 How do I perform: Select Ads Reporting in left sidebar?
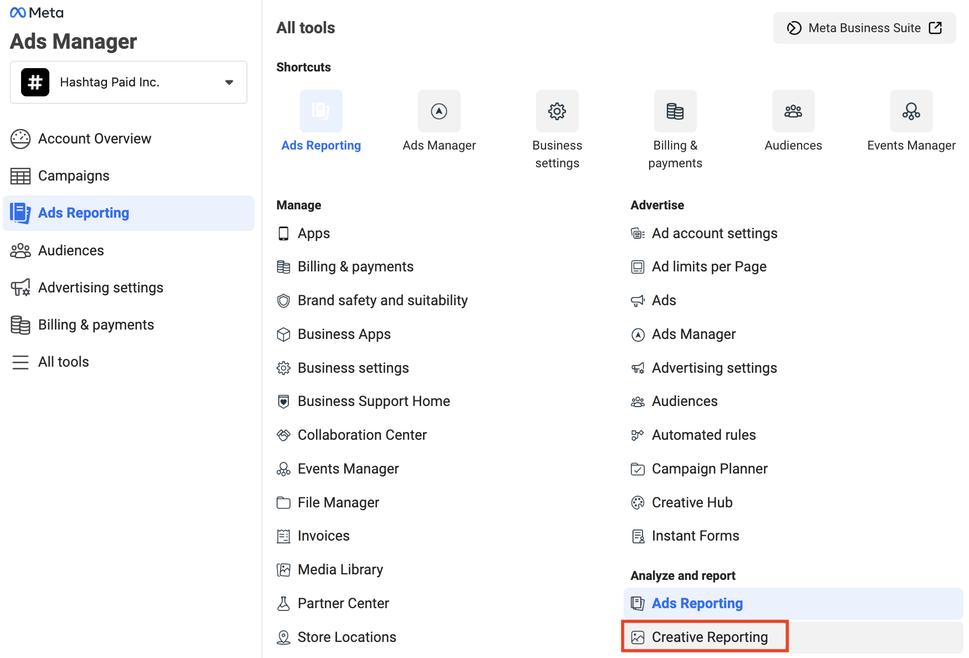pos(129,213)
